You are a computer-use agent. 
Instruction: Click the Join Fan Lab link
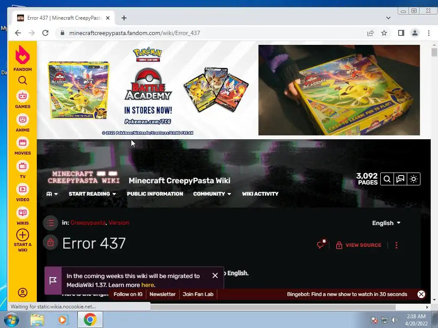[198, 294]
